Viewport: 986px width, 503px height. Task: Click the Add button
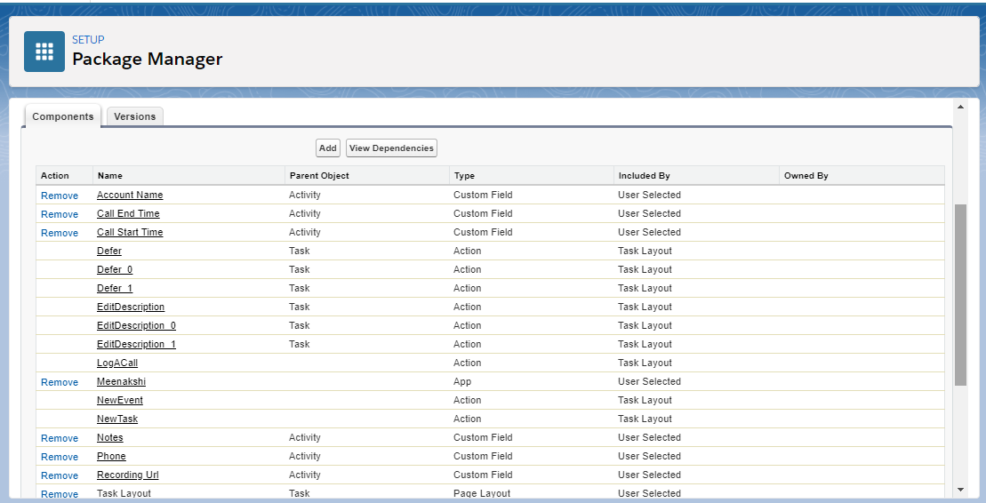pyautogui.click(x=327, y=148)
